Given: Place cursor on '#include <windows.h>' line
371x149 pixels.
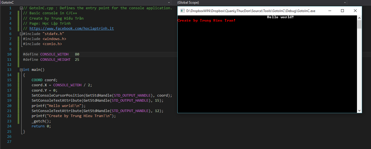Looking at the screenshot, I should [x=45, y=39].
